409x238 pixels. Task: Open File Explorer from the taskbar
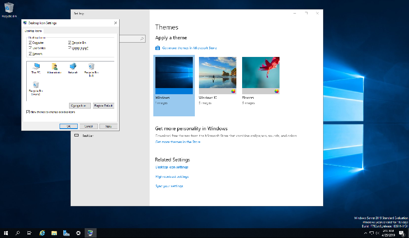54,233
